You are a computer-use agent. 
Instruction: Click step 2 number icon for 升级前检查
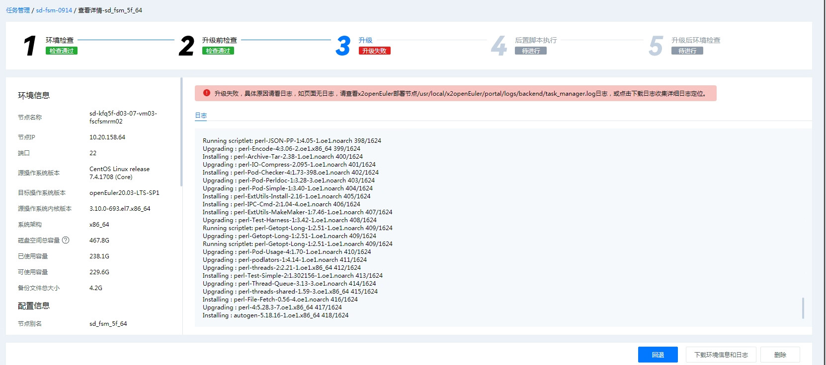186,46
